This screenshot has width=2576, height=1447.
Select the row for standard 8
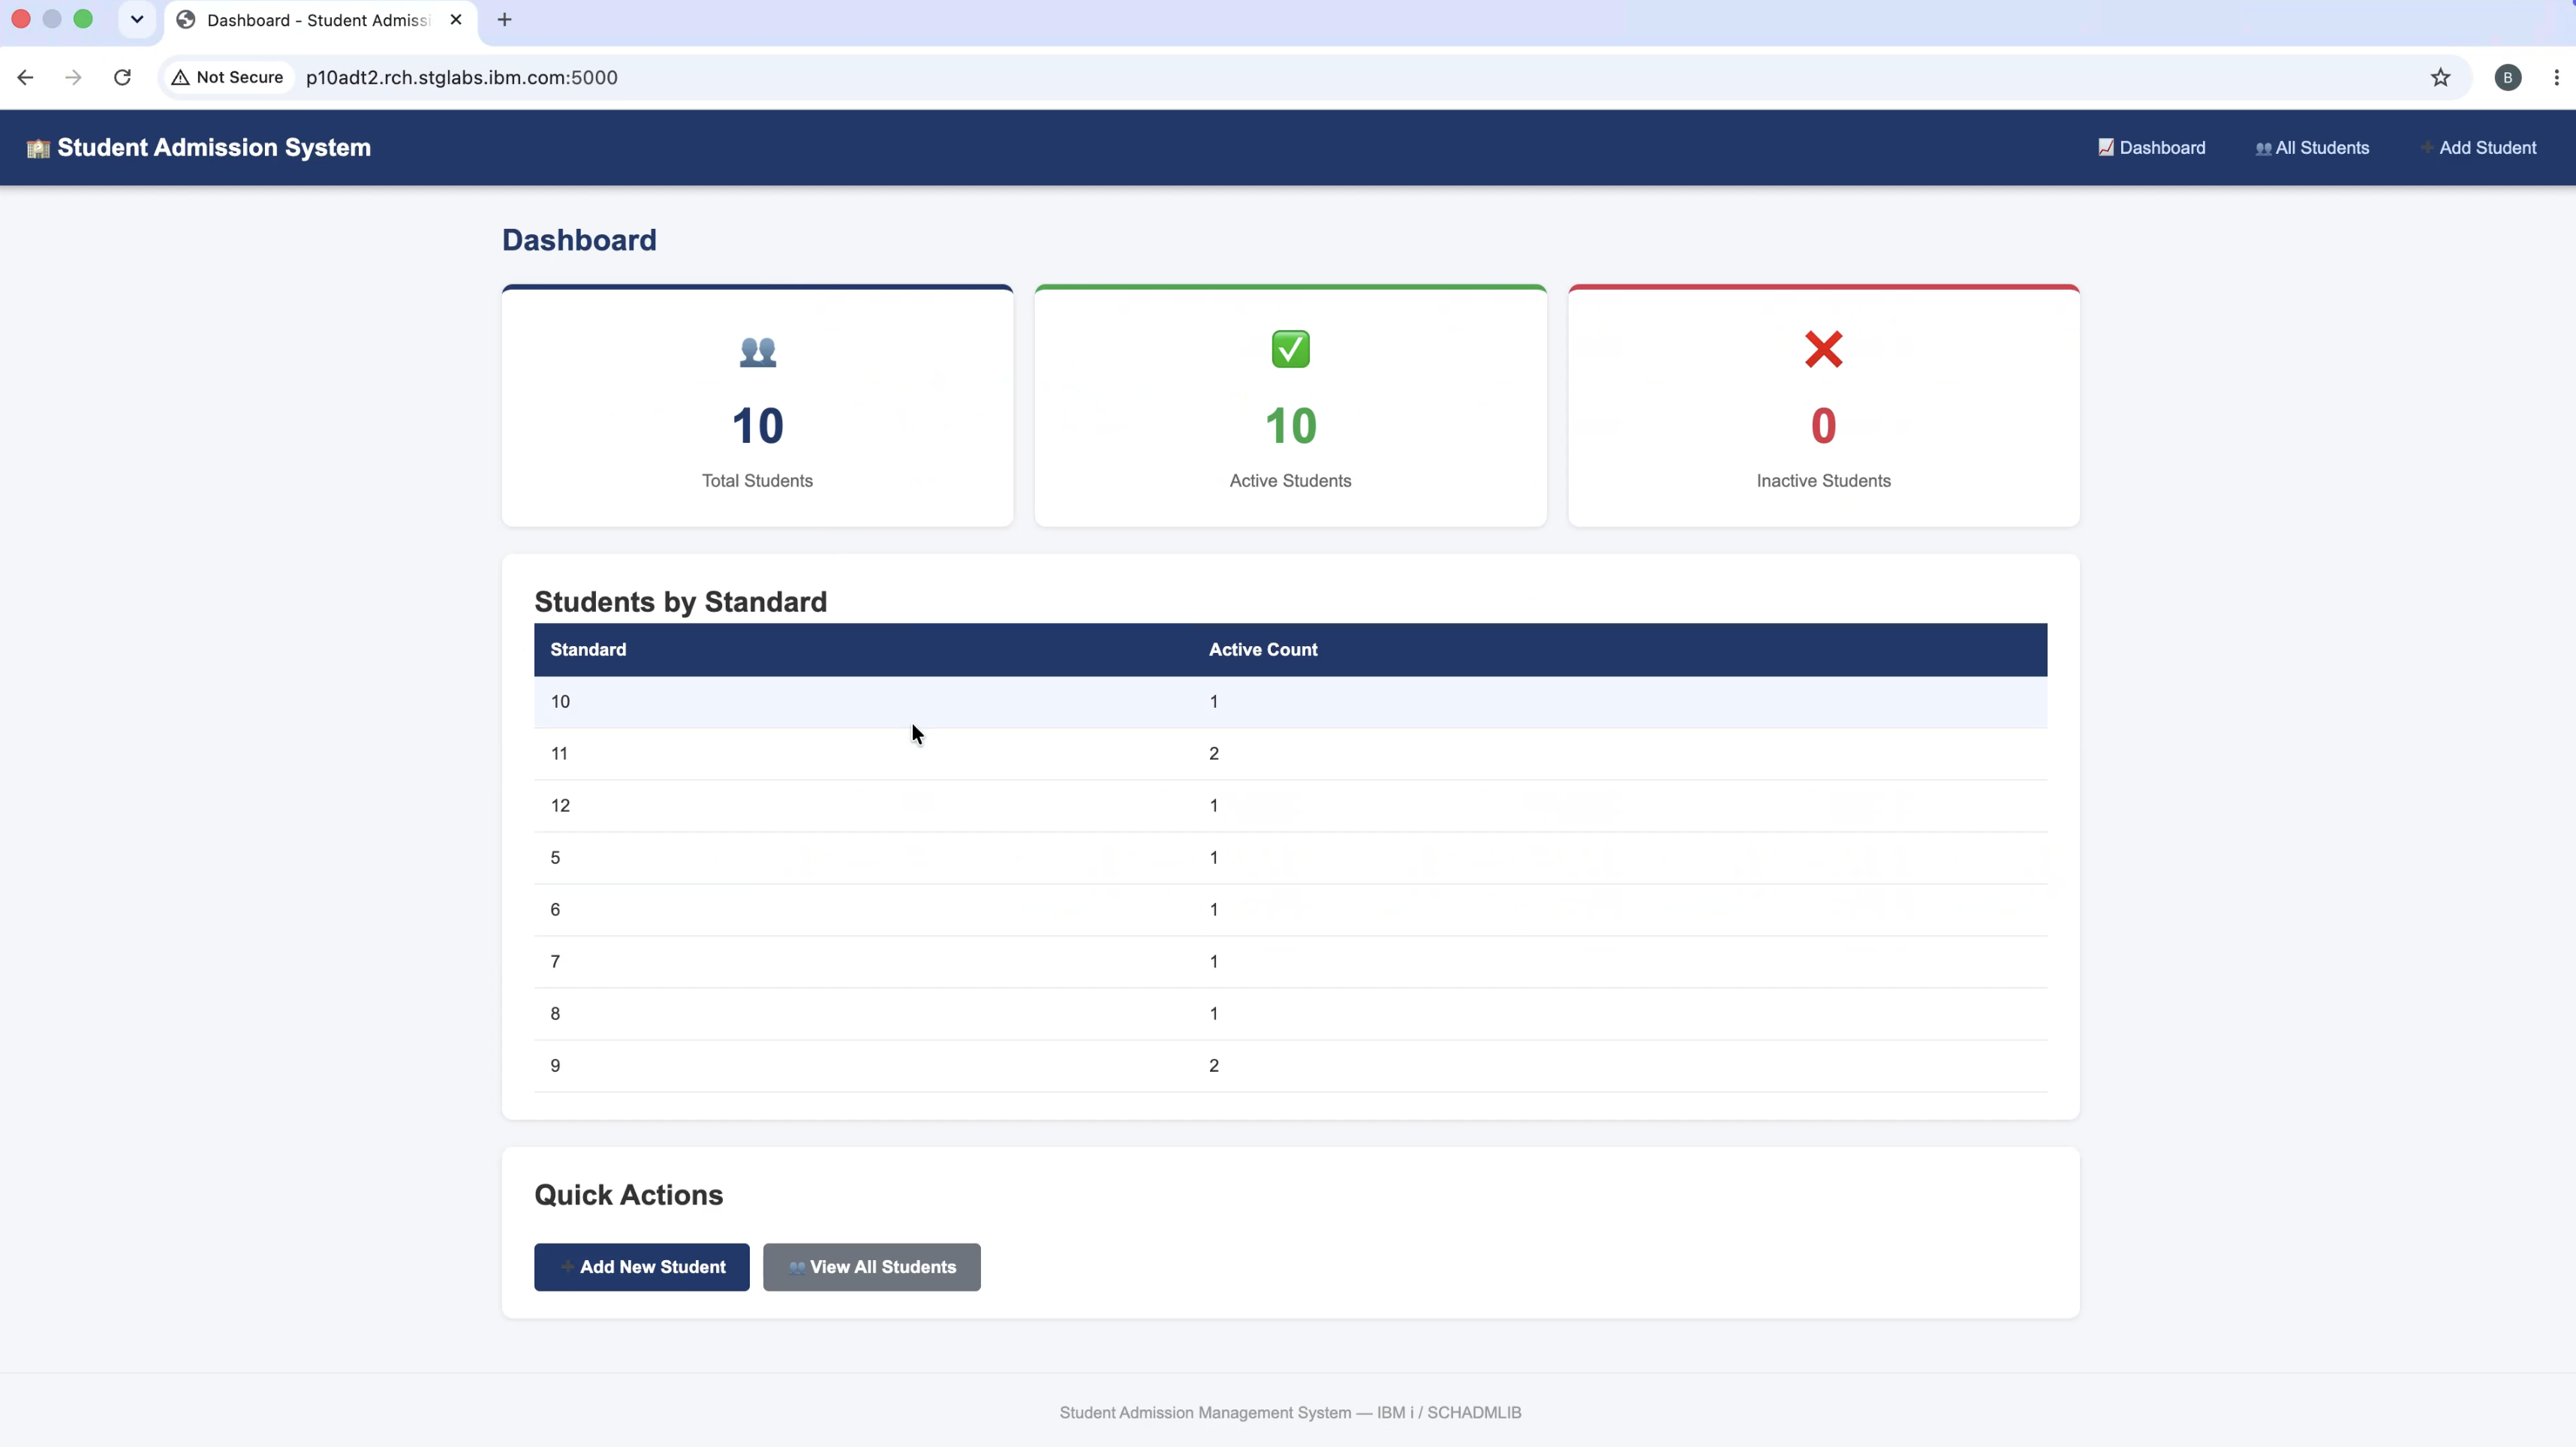1290,1014
